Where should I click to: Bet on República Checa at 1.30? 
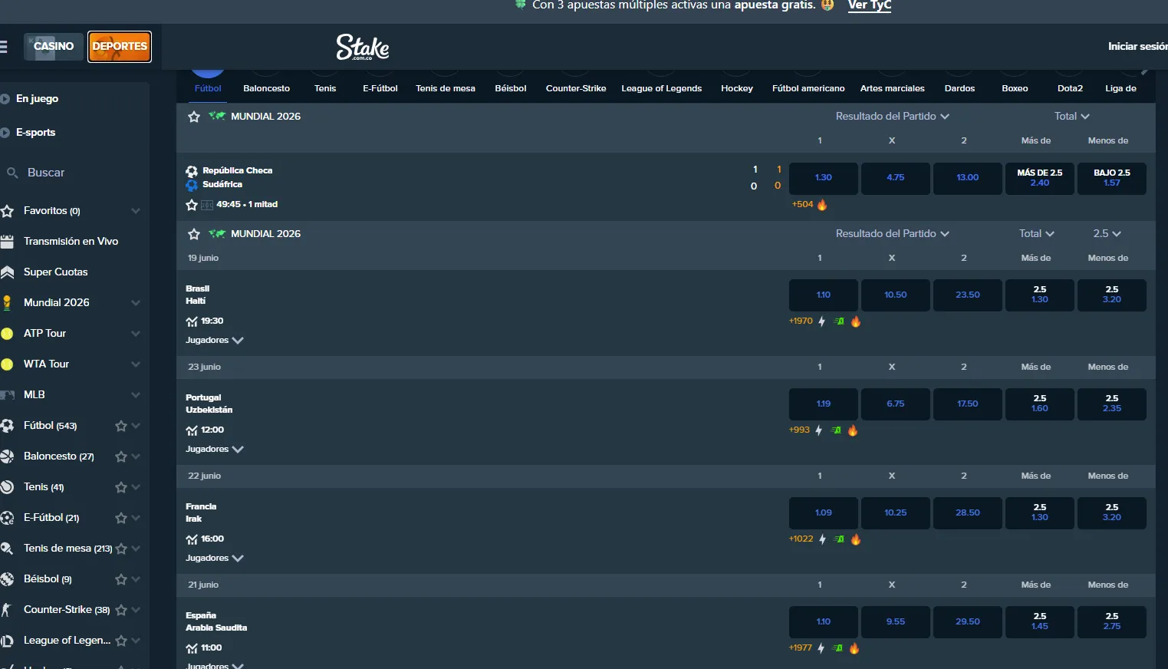pyautogui.click(x=824, y=178)
